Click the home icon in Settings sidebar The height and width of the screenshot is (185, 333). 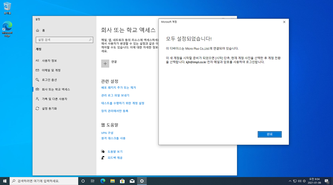click(x=38, y=31)
